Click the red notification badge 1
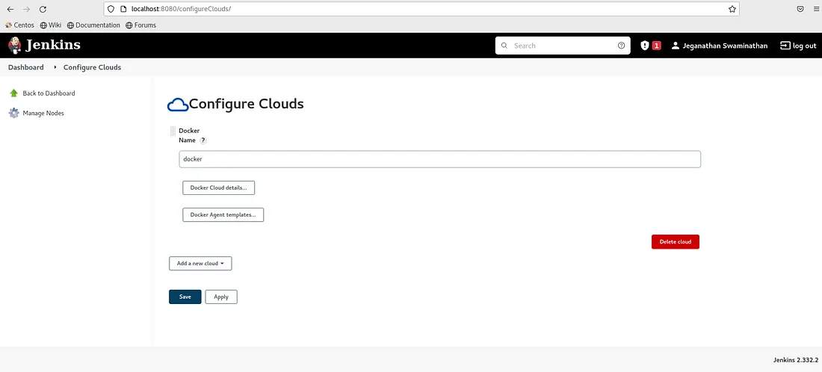822x372 pixels. [656, 46]
